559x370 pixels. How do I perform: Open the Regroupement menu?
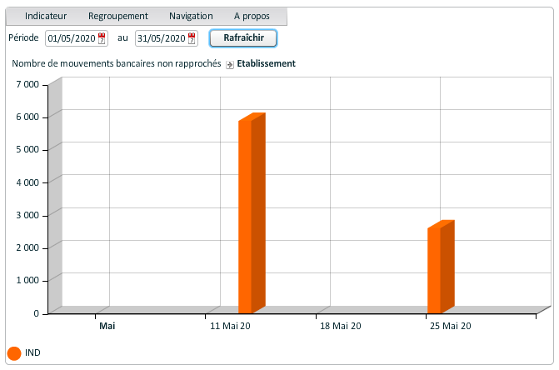(x=118, y=16)
